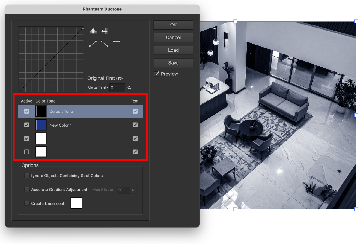Click into the New Tint field
Viewport: 360px width, 244px height.
(117, 88)
